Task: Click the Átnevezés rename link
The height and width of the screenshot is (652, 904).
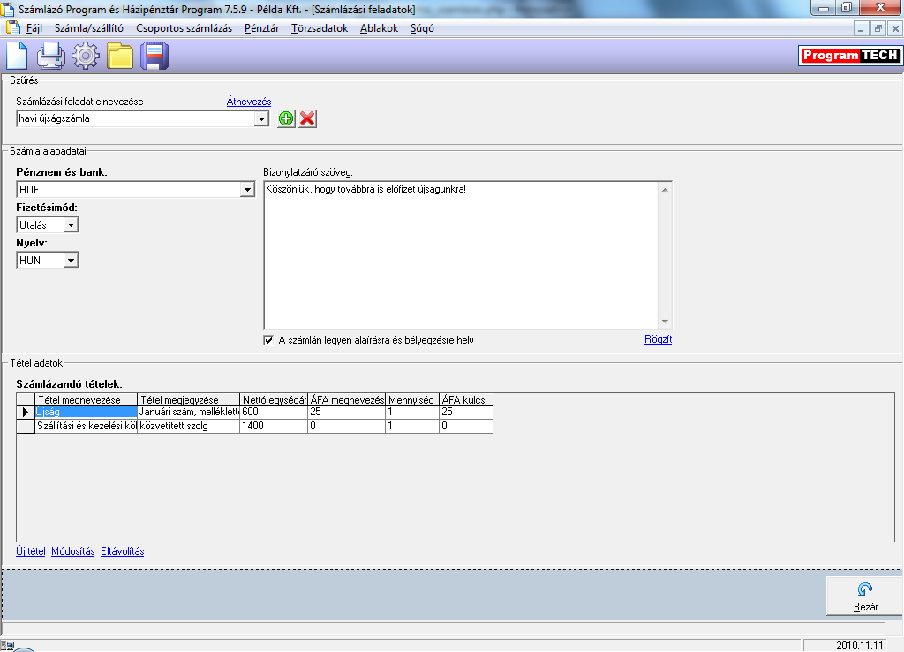Action: pos(249,102)
